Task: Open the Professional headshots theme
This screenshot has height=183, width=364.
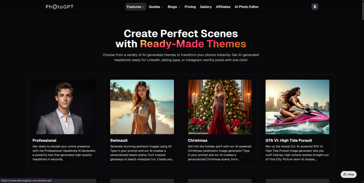Action: [44, 140]
